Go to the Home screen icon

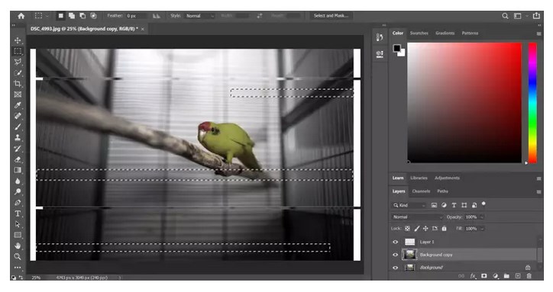(21, 16)
